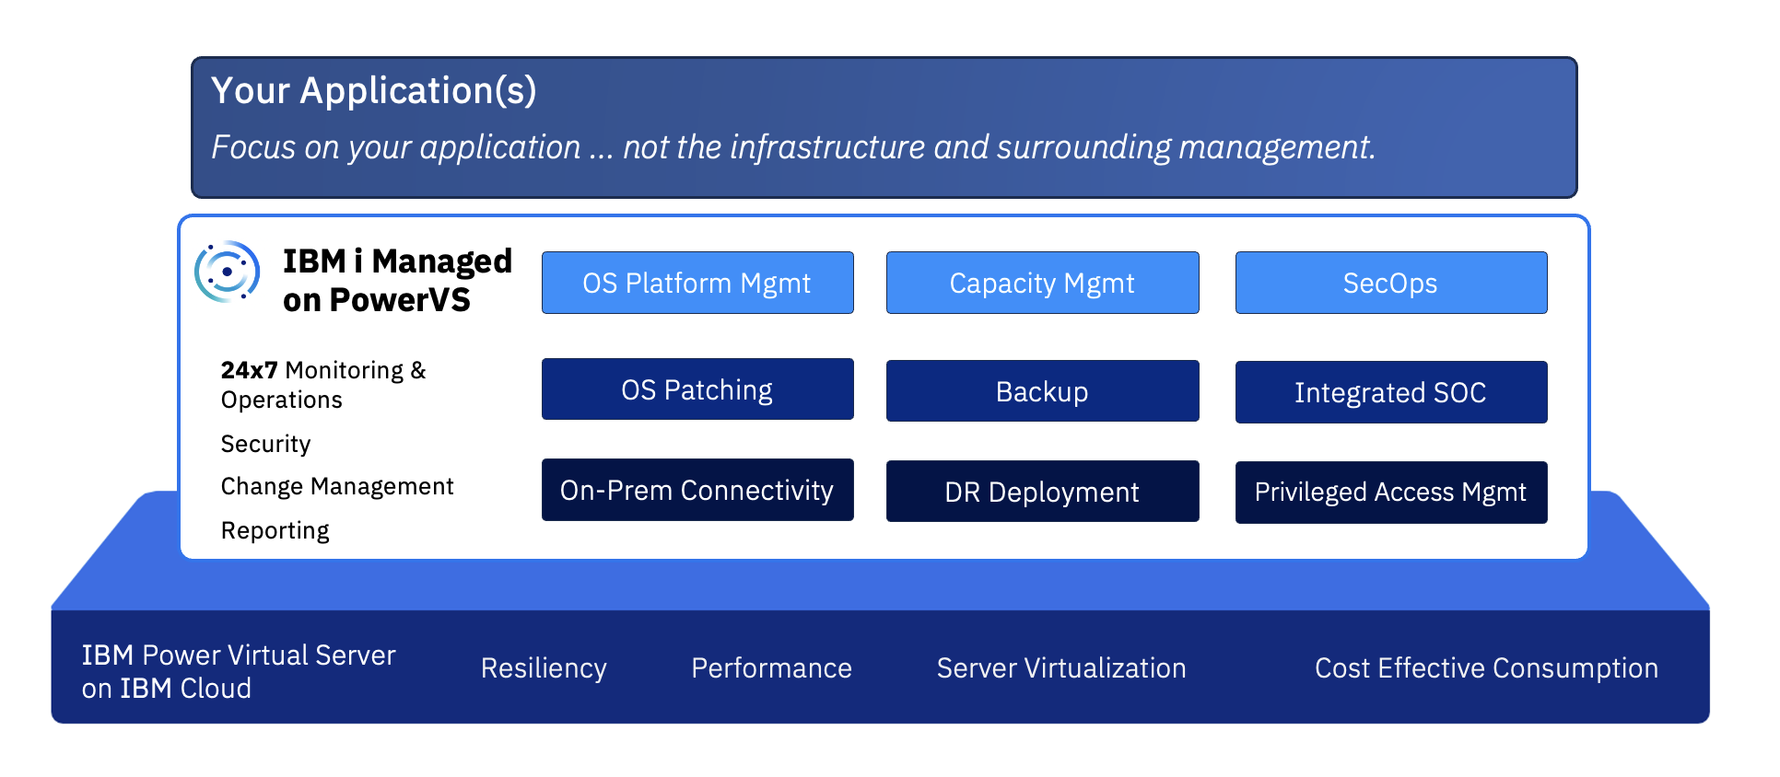
Task: Click the 'Cost Effective Consumption' label
Action: coord(1486,668)
